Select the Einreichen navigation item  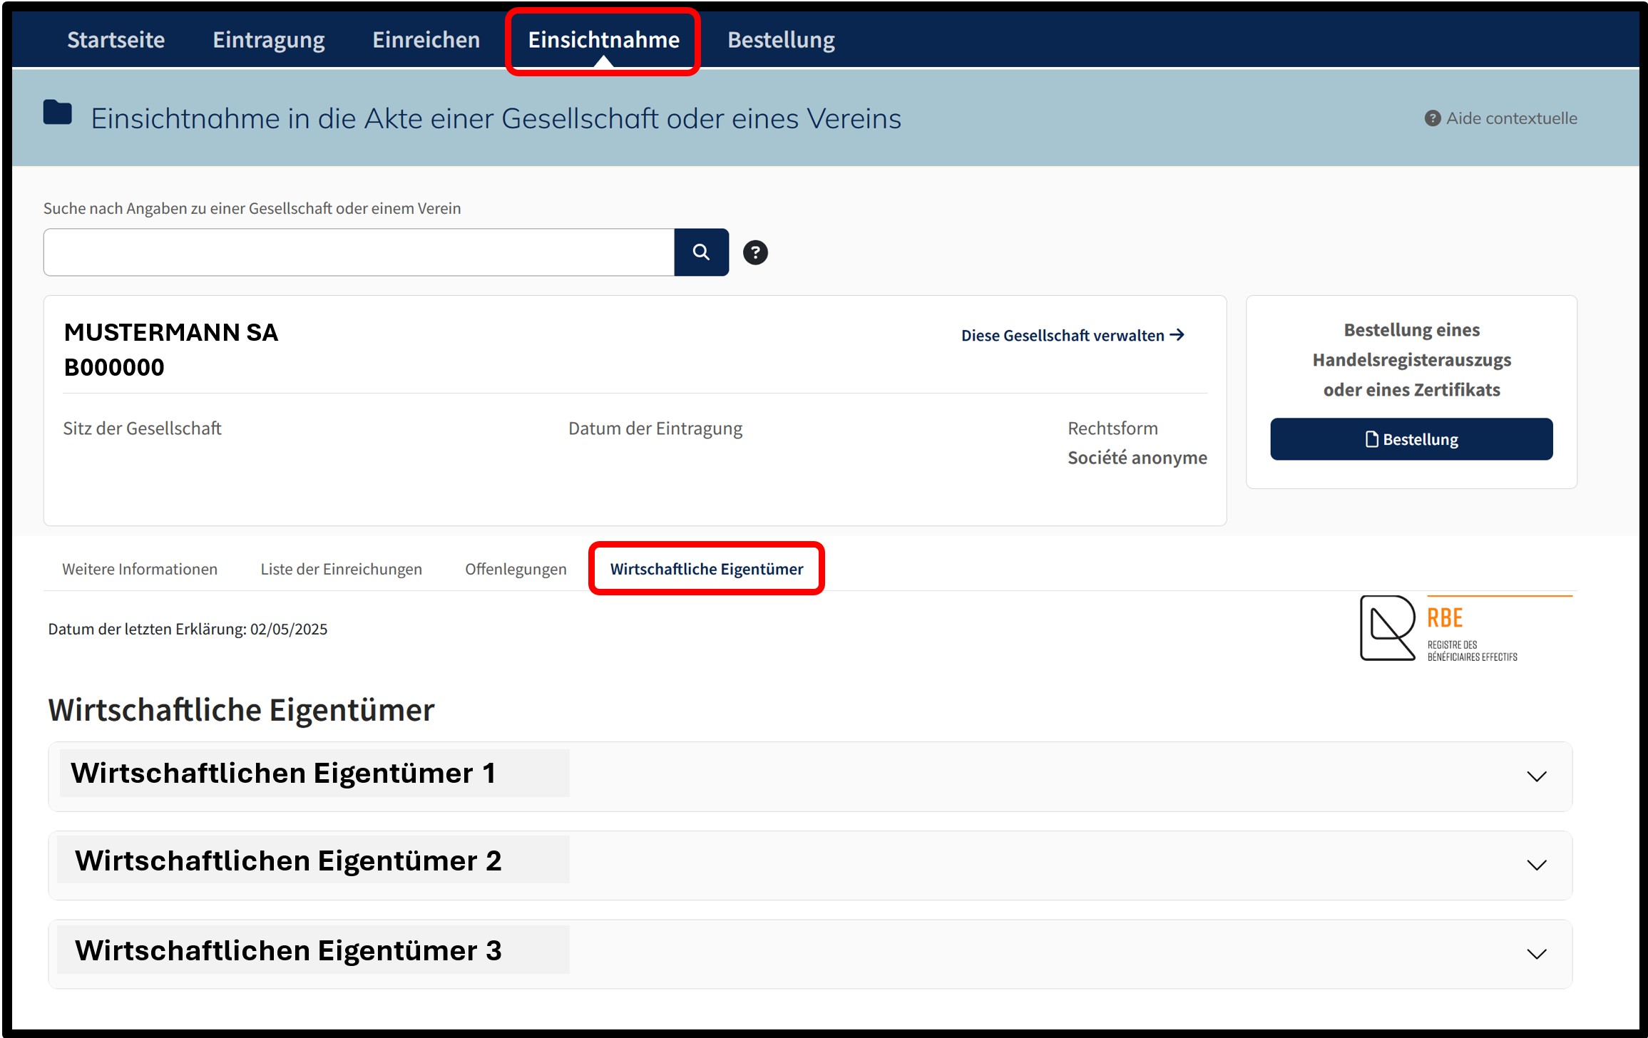(x=426, y=40)
